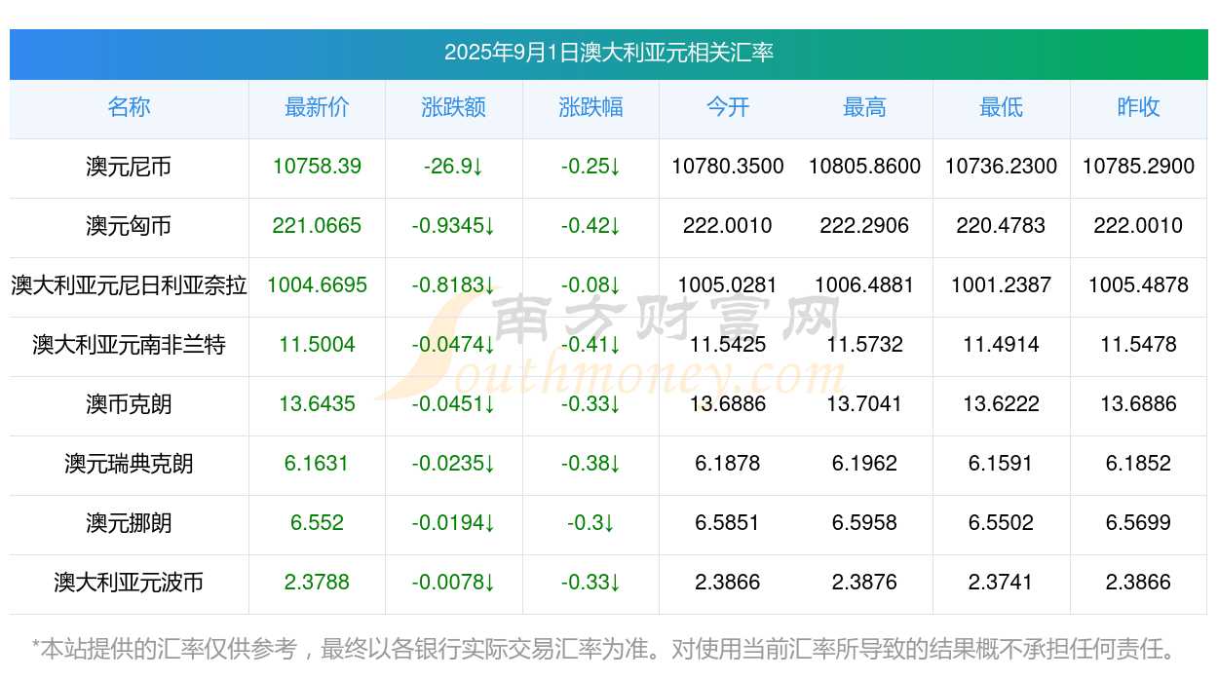
Task: Click low value 11.4914
Action: (x=1002, y=345)
